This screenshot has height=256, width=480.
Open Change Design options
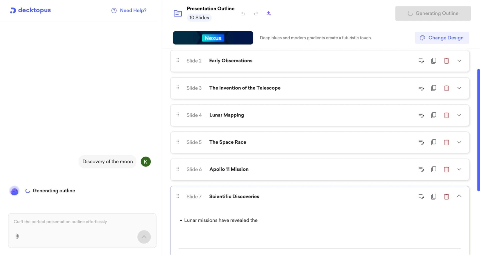[x=442, y=38]
